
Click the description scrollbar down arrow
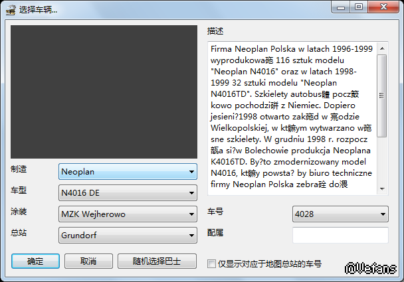click(x=382, y=189)
